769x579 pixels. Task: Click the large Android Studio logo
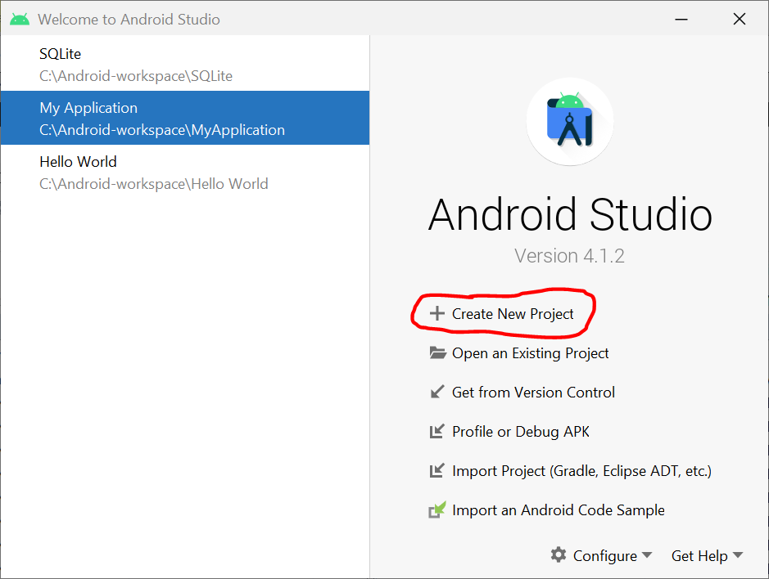[570, 123]
